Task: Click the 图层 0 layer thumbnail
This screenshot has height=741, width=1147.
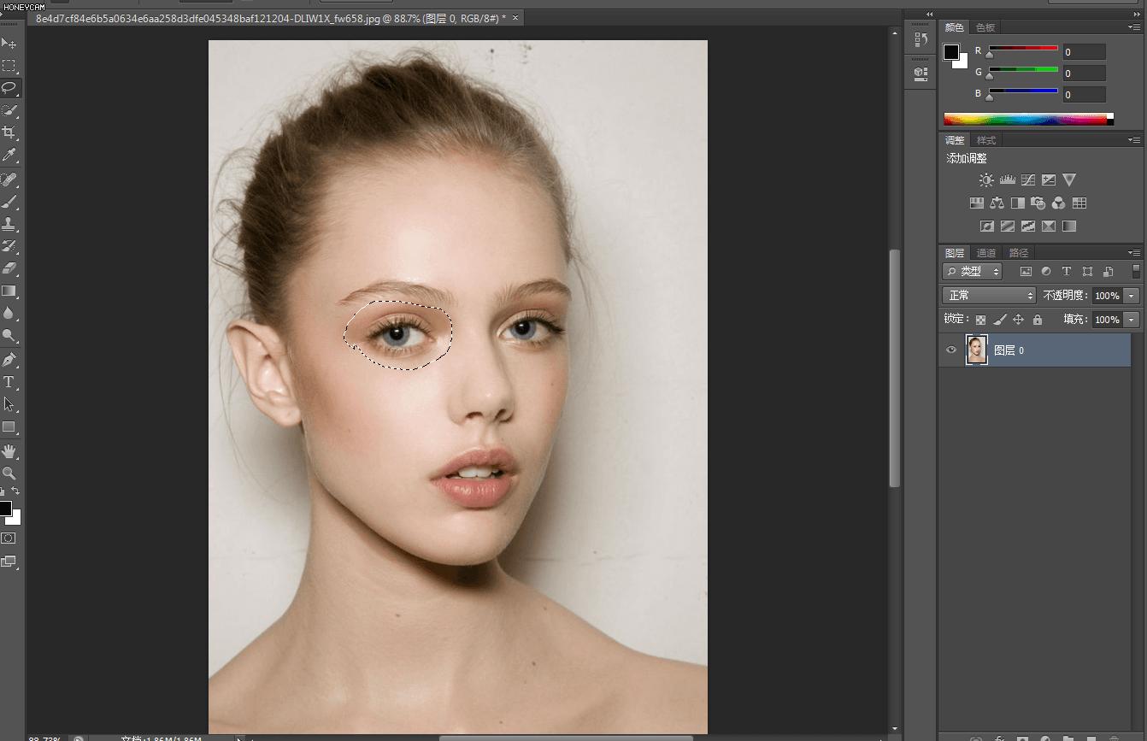Action: 976,350
